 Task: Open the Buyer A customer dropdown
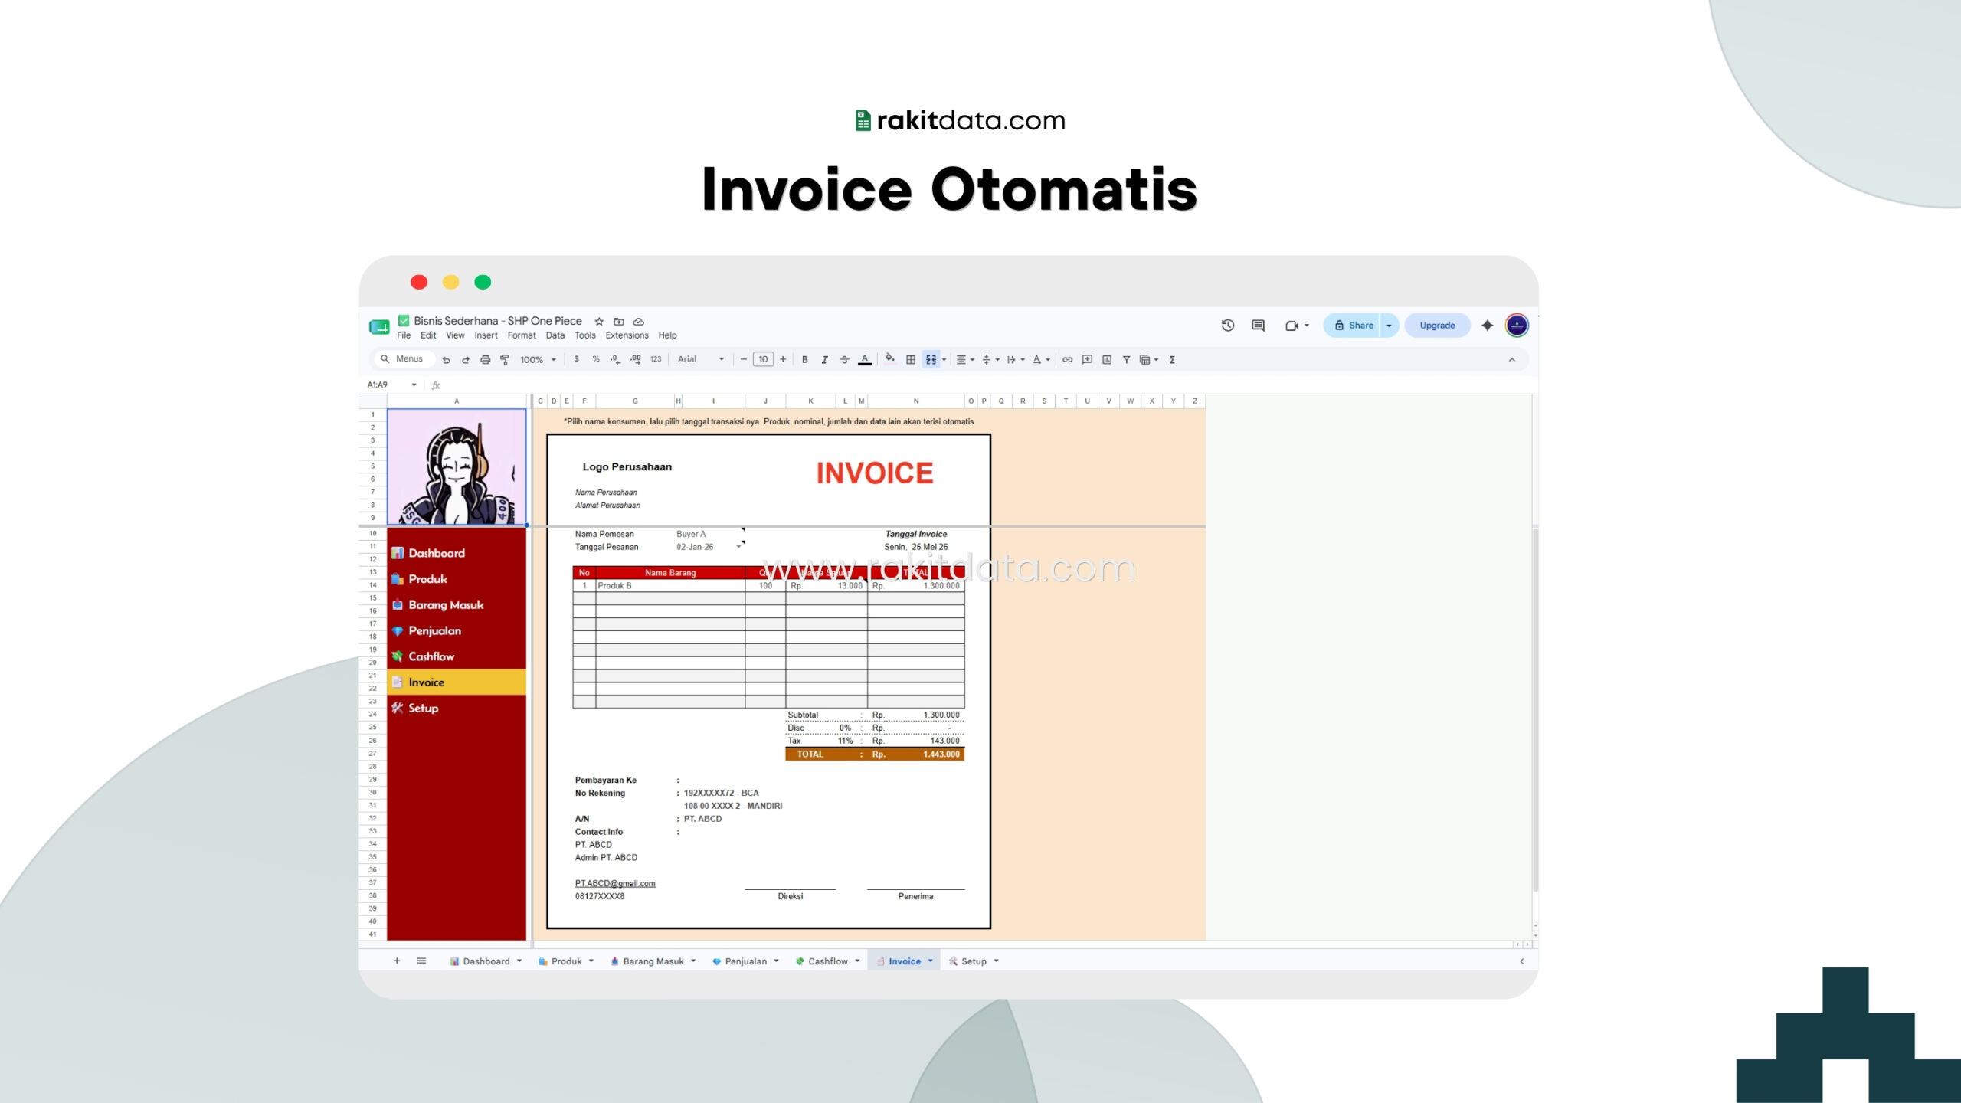click(709, 534)
